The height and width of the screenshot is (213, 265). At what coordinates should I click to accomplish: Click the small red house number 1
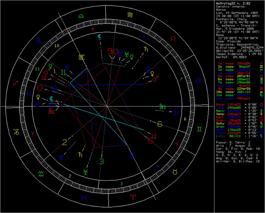(x=33, y=134)
